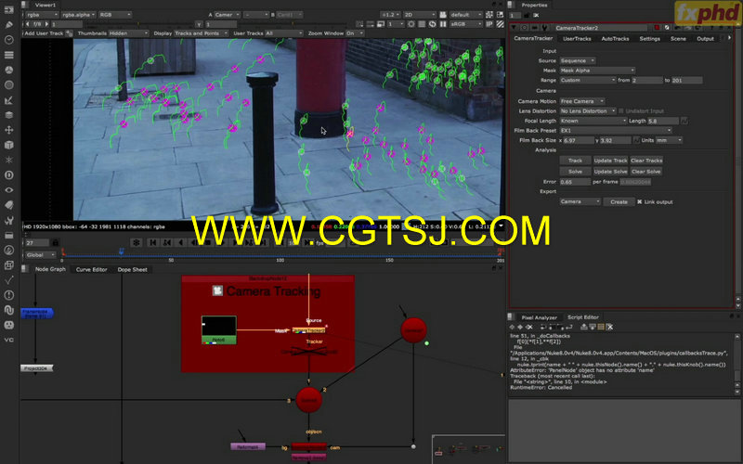
Task: Open the Draw nodes brush icon
Action: tap(8, 25)
